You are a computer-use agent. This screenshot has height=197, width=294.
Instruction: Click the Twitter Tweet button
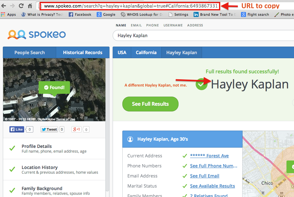pos(49,129)
